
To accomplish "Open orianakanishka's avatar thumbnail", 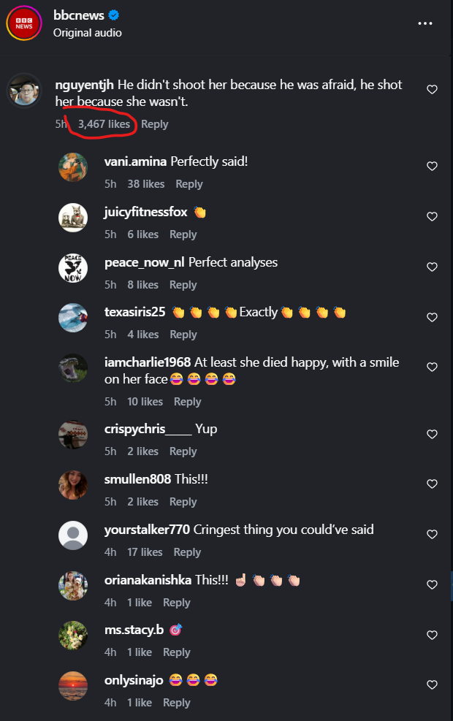I will pyautogui.click(x=73, y=586).
